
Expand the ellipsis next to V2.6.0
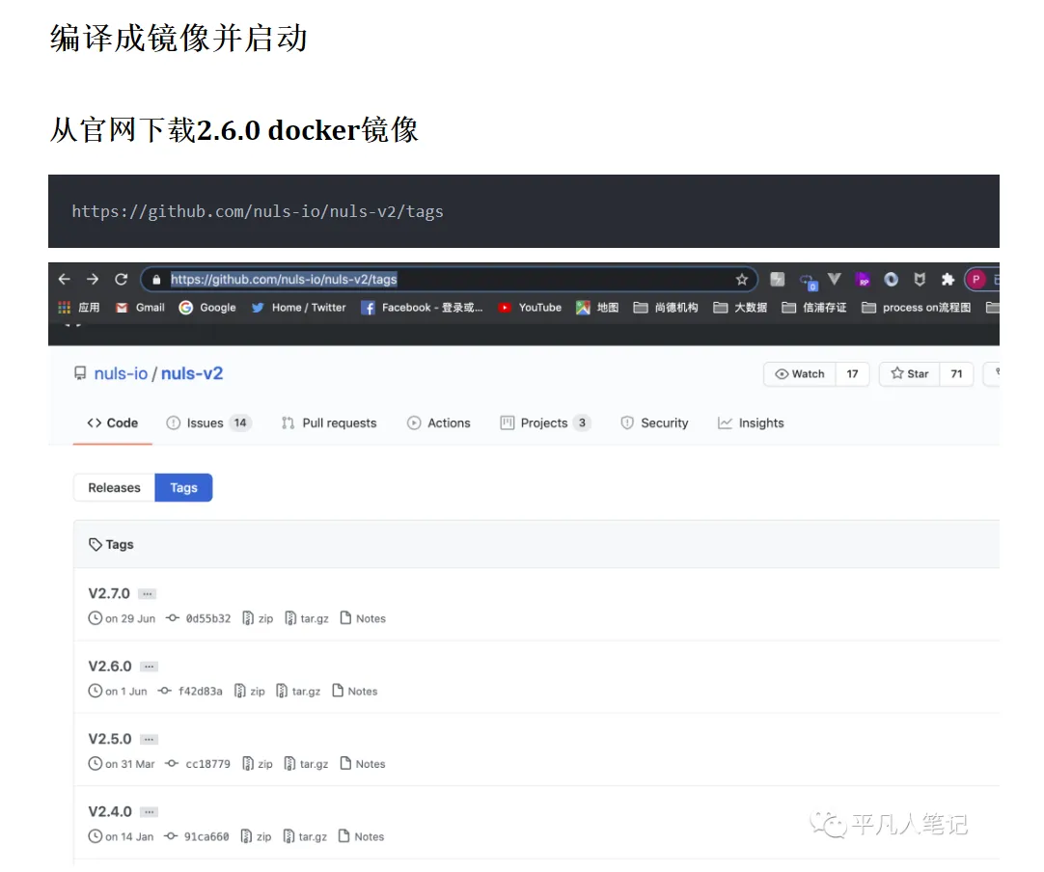150,667
